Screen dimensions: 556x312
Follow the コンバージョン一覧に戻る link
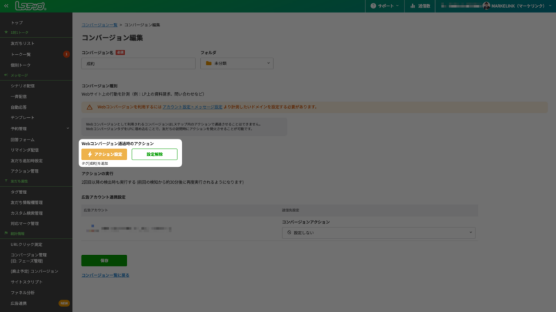105,275
